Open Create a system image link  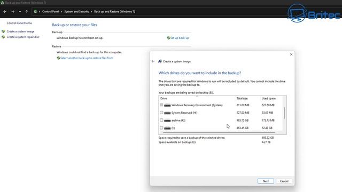coord(20,31)
